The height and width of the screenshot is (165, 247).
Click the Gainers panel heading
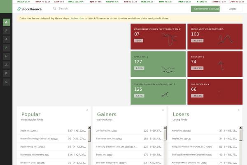pos(107,114)
